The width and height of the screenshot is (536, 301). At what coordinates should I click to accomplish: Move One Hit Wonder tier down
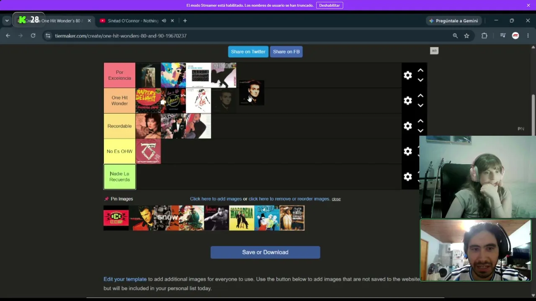tap(420, 105)
